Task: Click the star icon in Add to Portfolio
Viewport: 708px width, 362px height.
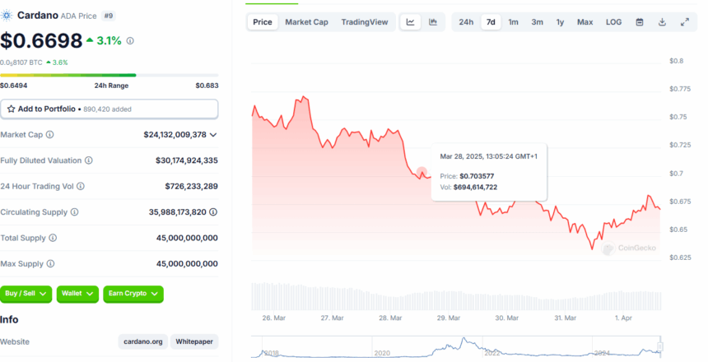Action: click(12, 109)
